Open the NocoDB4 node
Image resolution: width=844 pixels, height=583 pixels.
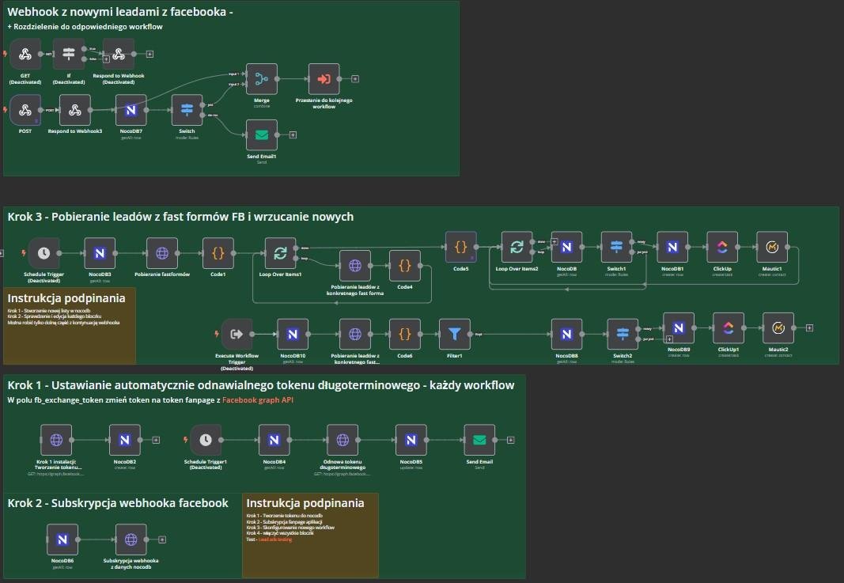[274, 440]
